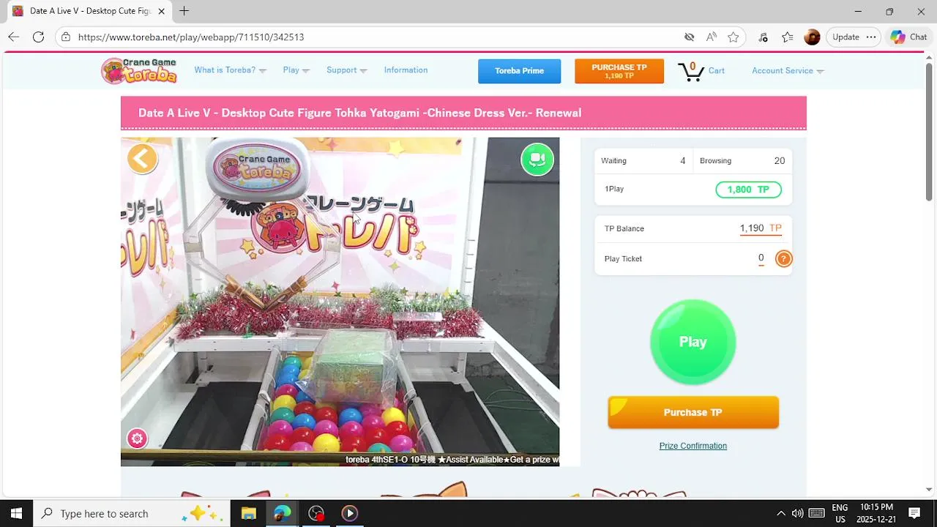The image size is (937, 527).
Task: Click the Windows search box
Action: click(x=132, y=513)
